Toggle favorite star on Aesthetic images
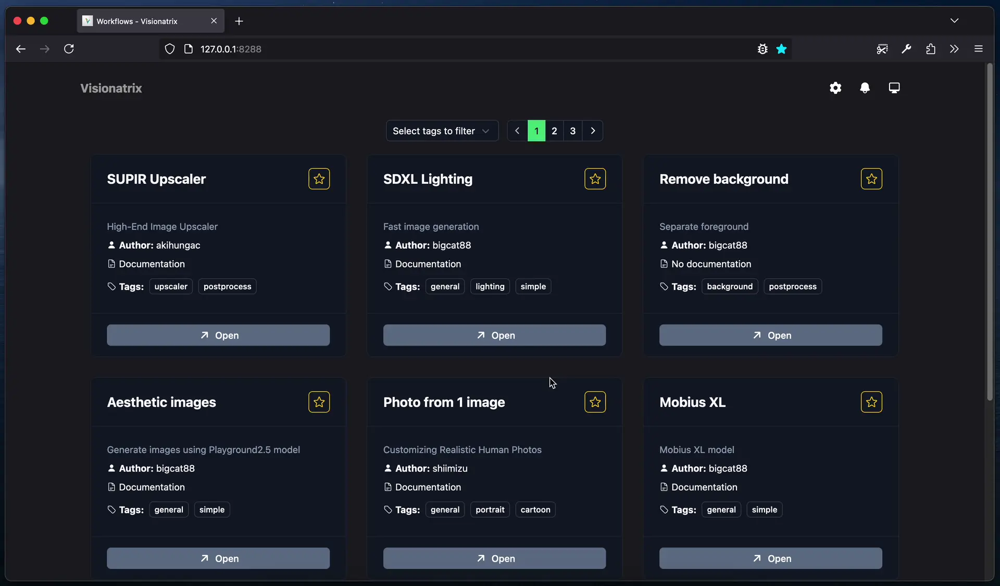This screenshot has width=1000, height=586. (319, 402)
